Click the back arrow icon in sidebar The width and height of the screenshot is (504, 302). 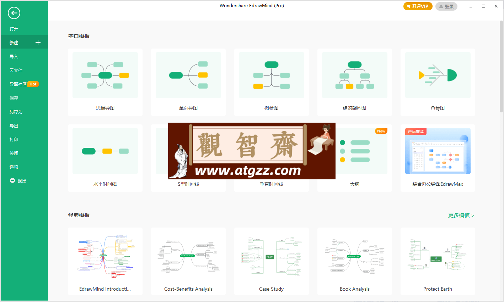tap(14, 13)
